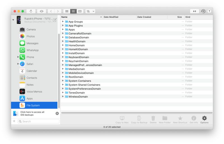Select the Apps folder row

pyautogui.click(x=137, y=29)
